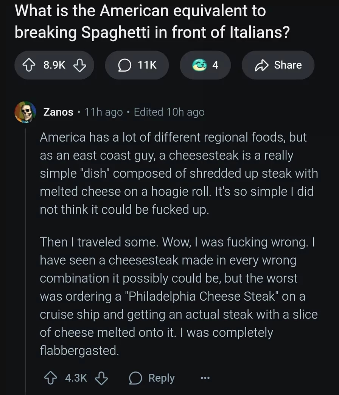Click the 11h ago timestamp

click(x=104, y=112)
